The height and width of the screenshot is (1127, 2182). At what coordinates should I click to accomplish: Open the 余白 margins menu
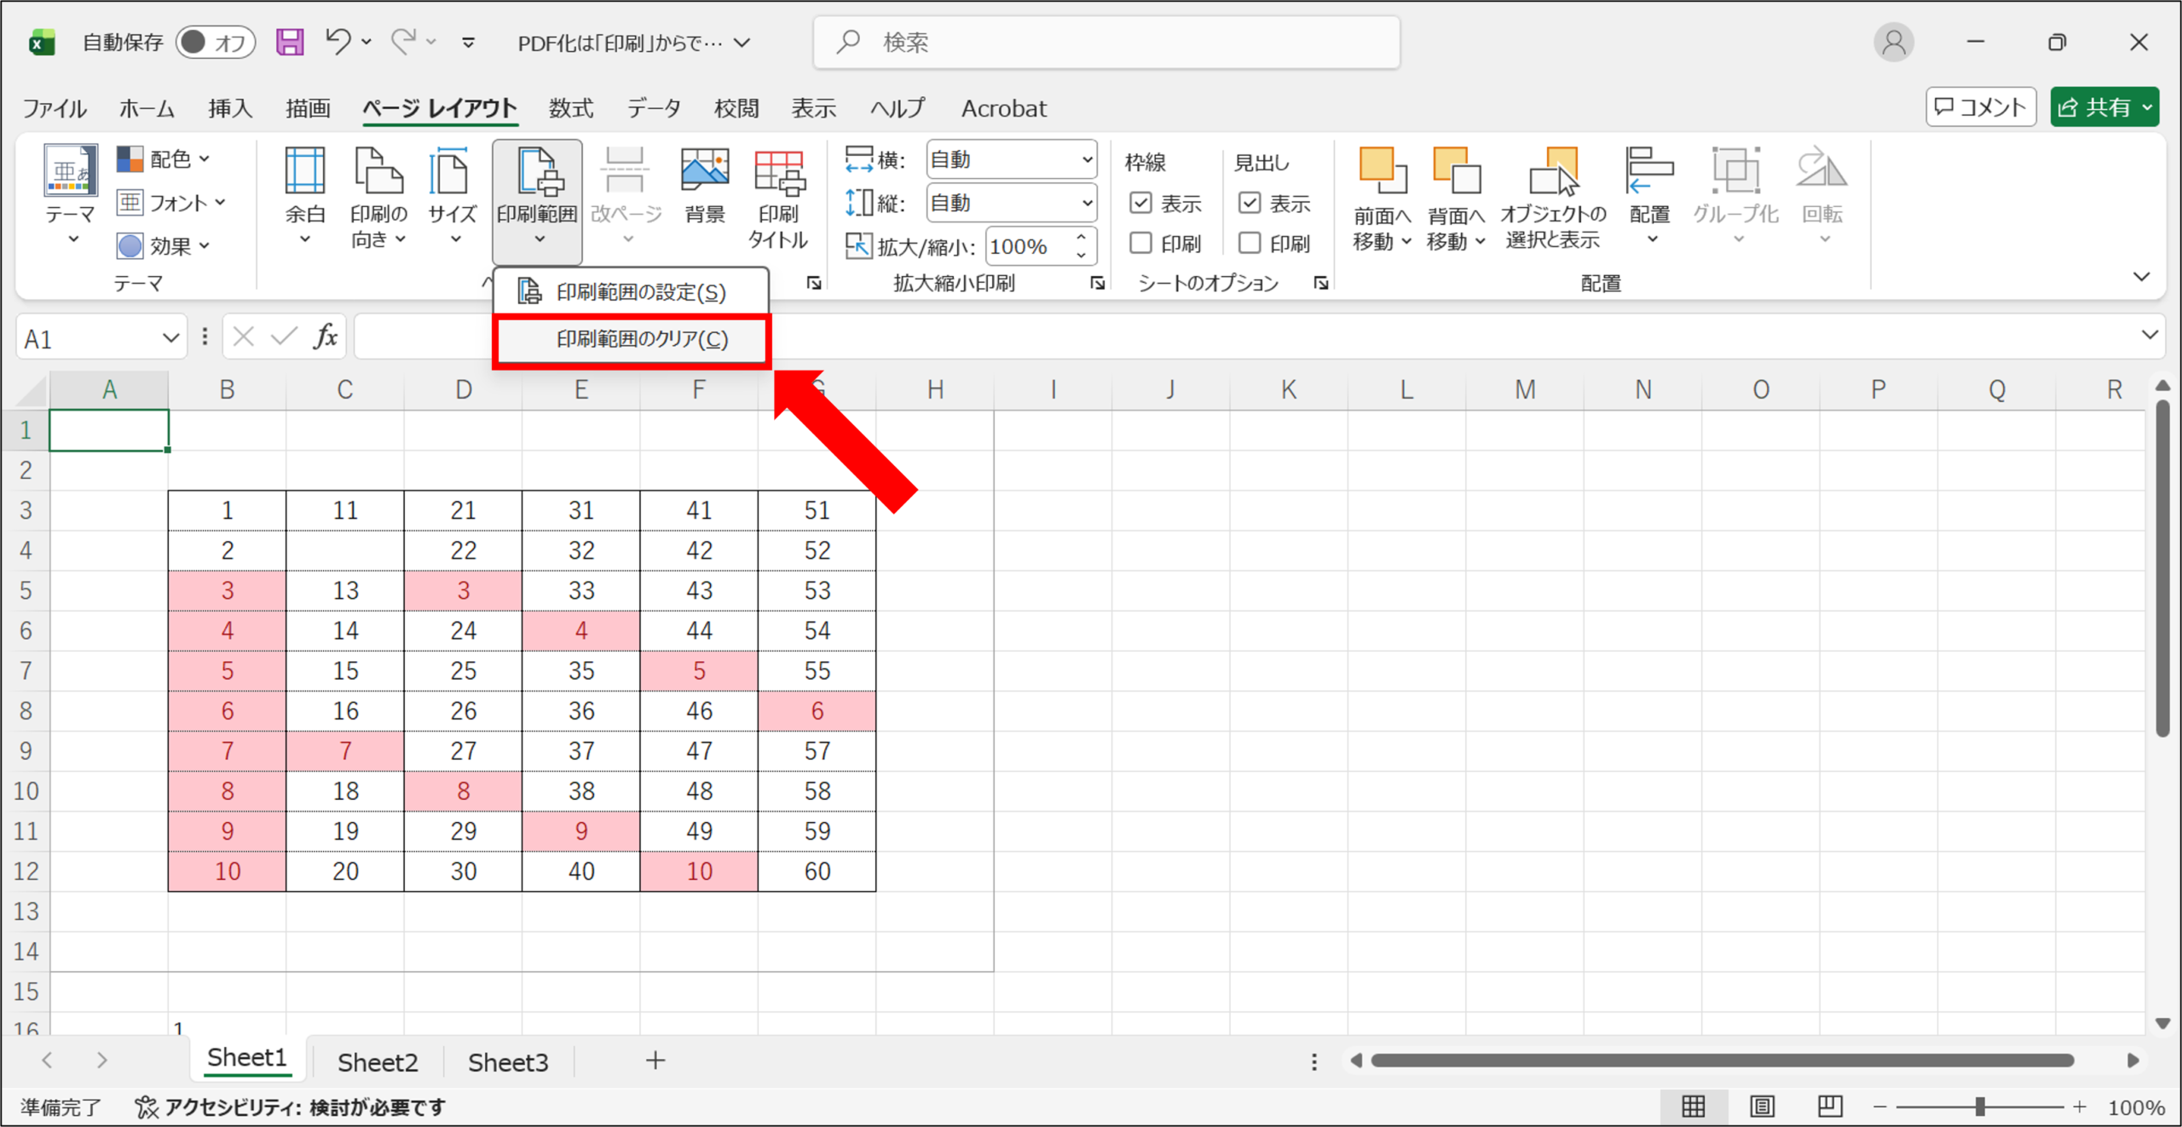(x=304, y=198)
